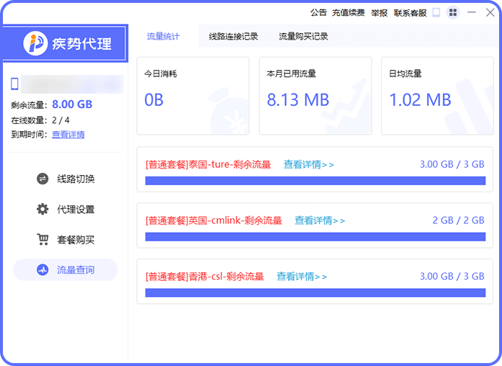This screenshot has width=502, height=366.
Task: Click the 本月已用流量 stats card
Action: point(315,96)
